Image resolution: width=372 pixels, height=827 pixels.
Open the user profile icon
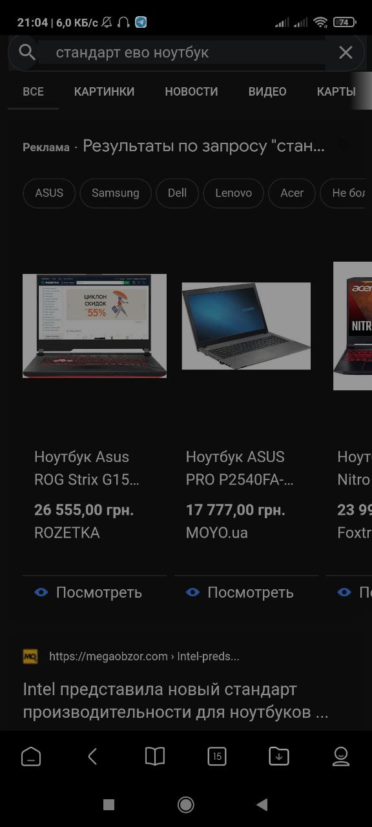pos(341,756)
